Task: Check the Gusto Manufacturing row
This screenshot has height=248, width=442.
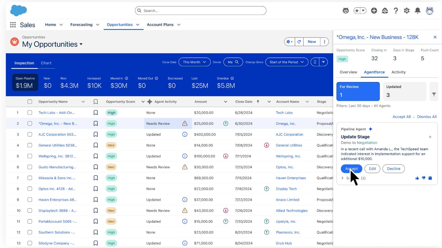Action: point(30,167)
